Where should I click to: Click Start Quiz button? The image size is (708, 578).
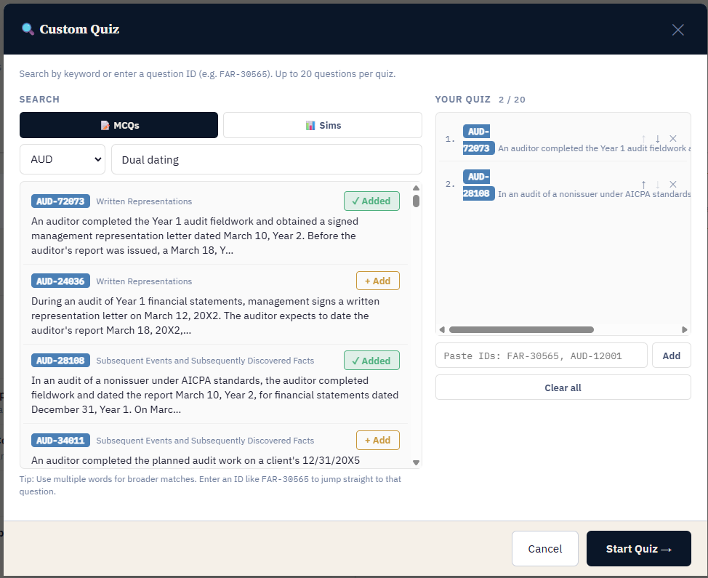(638, 549)
